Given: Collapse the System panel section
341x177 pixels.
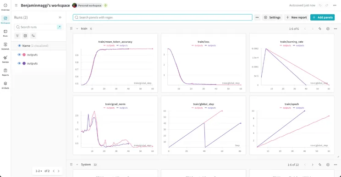Looking at the screenshot, I should [x=77, y=165].
